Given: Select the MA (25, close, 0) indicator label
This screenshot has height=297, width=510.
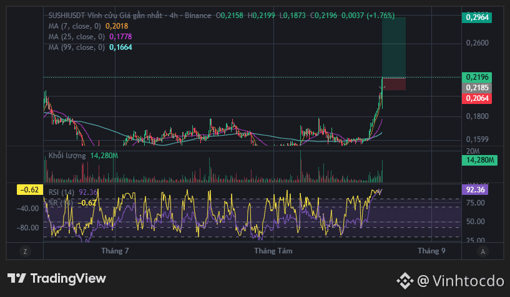Looking at the screenshot, I should point(76,37).
